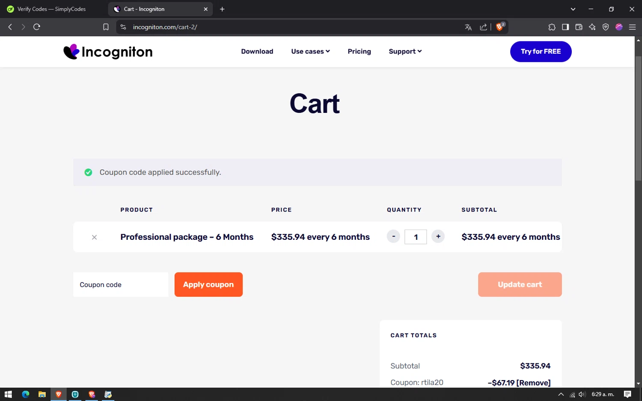Remove the rtila20 coupon

[x=533, y=383]
